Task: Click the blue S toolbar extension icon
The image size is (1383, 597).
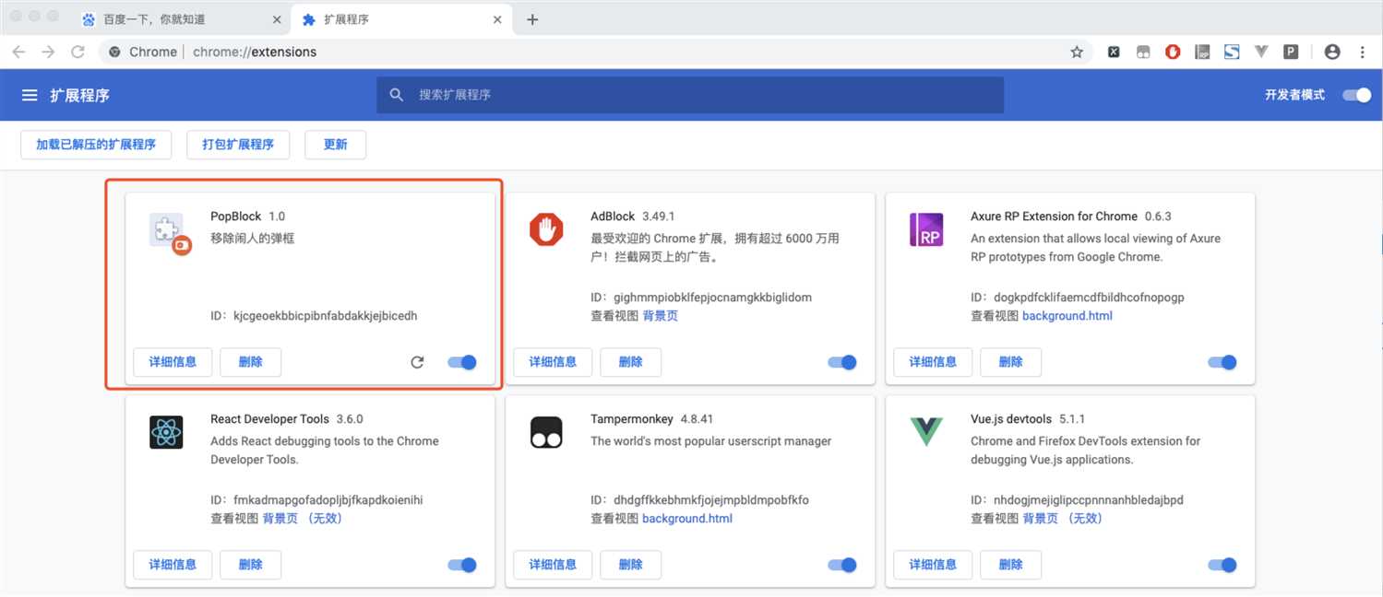Action: coord(1232,53)
